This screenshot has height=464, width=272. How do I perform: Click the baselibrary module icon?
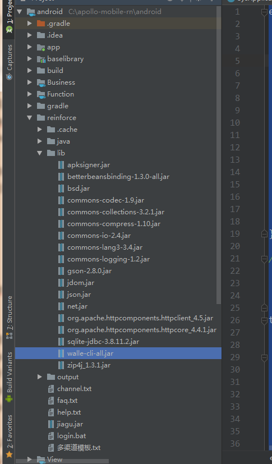pyautogui.click(x=41, y=59)
